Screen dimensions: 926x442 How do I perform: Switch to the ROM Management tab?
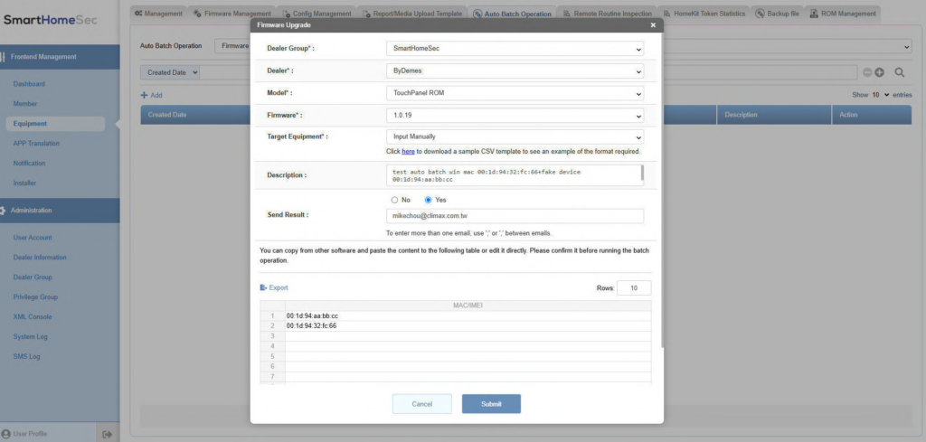pos(843,14)
